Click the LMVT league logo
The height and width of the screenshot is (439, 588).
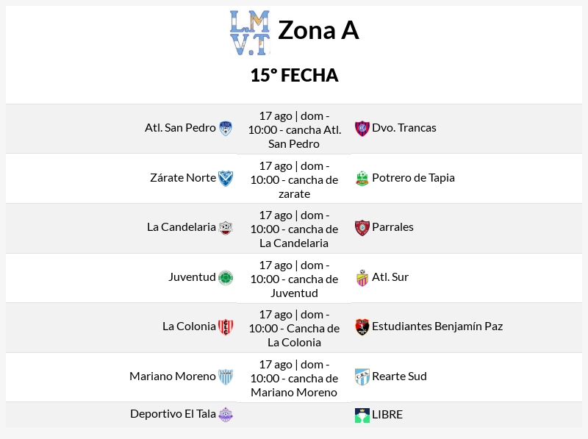click(x=250, y=32)
